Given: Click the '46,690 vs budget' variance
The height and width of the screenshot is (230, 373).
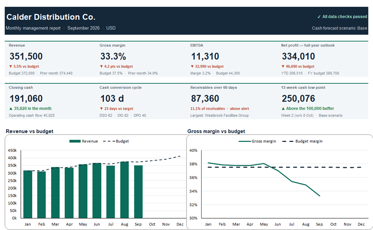Looking at the screenshot, I should pyautogui.click(x=300, y=66).
